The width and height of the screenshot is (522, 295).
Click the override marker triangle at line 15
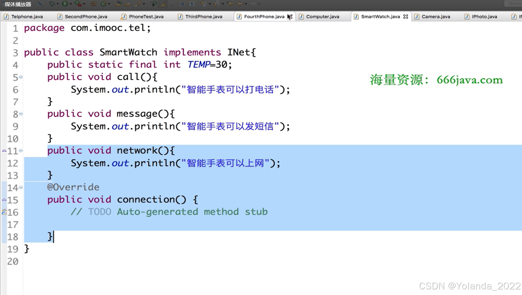pos(4,200)
